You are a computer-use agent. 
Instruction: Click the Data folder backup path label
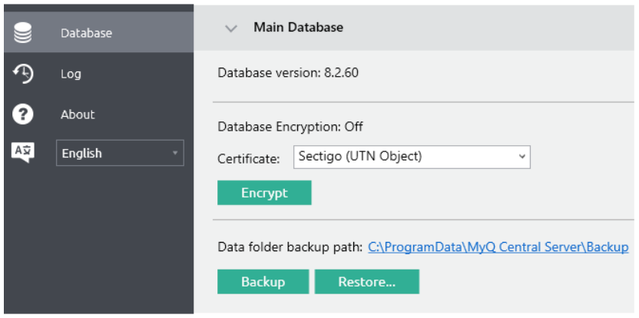(x=290, y=247)
